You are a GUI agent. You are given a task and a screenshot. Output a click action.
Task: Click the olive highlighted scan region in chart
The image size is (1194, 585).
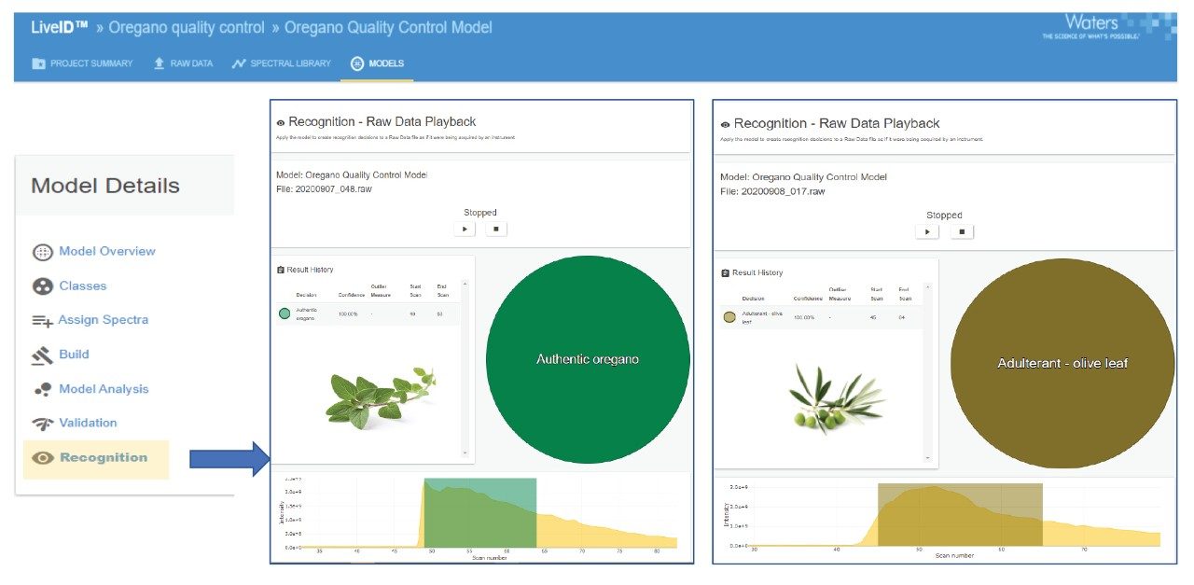pos(960,514)
